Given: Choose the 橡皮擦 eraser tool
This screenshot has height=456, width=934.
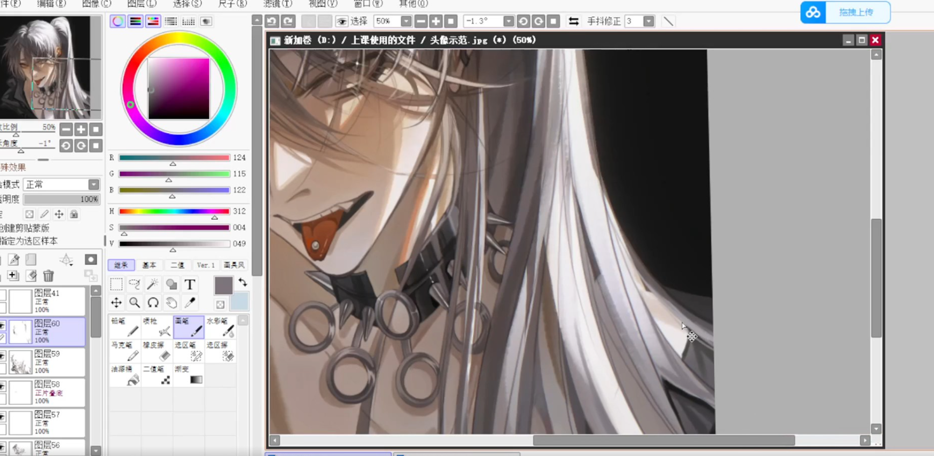Looking at the screenshot, I should (156, 351).
